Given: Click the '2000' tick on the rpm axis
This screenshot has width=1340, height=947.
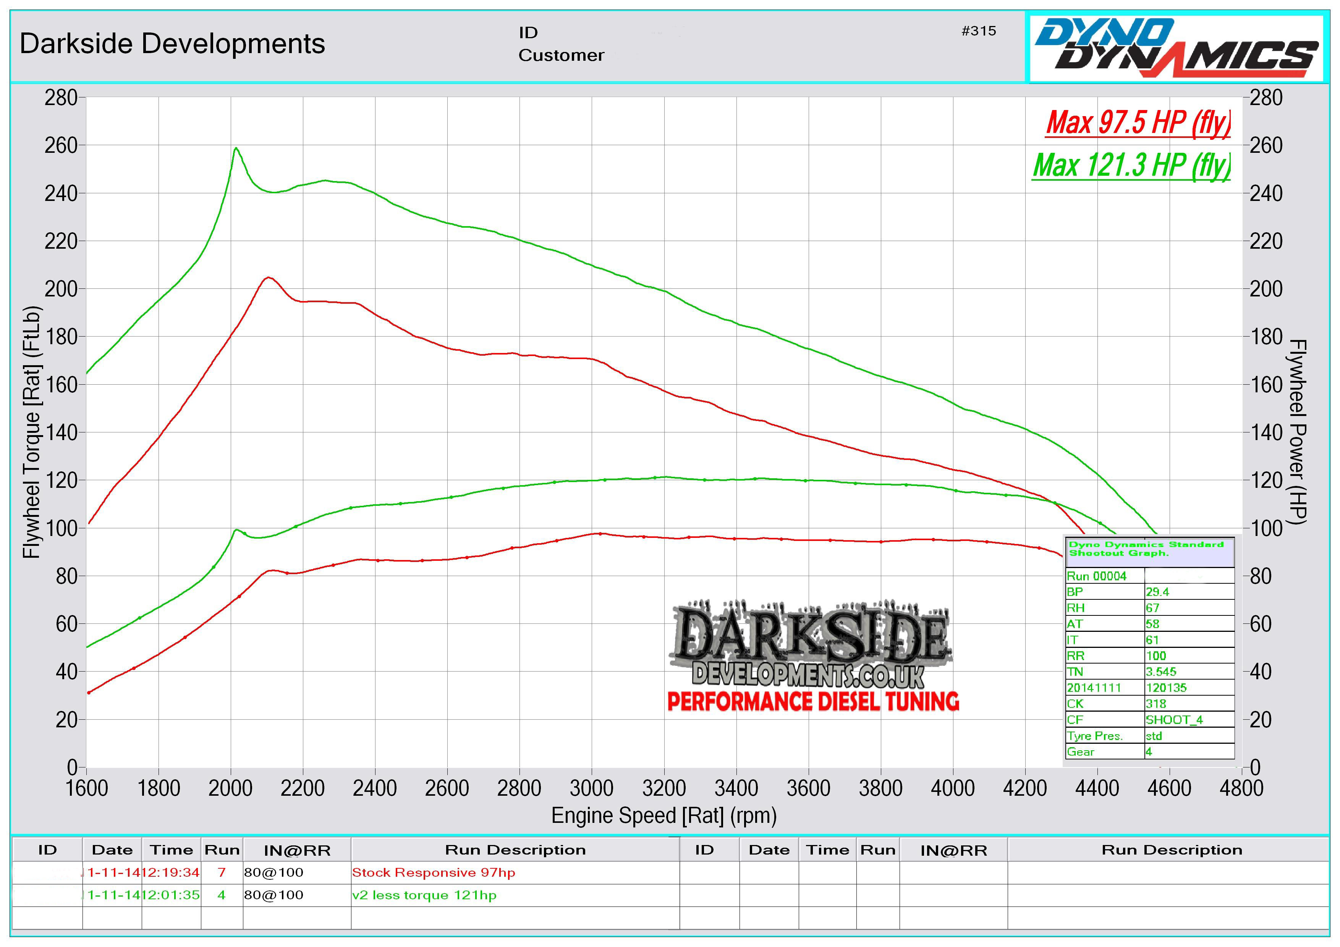Looking at the screenshot, I should [x=231, y=788].
